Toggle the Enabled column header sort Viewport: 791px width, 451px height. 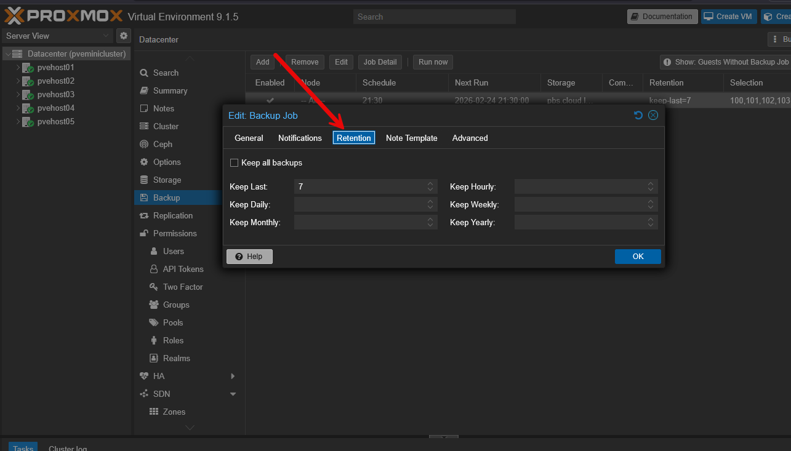tap(270, 82)
